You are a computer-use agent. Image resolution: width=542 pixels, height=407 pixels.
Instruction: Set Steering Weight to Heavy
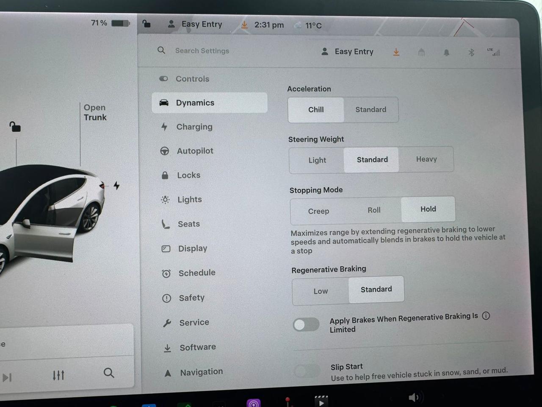pos(426,159)
